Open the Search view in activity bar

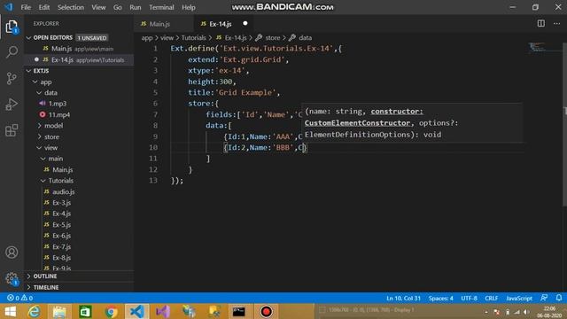pyautogui.click(x=12, y=52)
